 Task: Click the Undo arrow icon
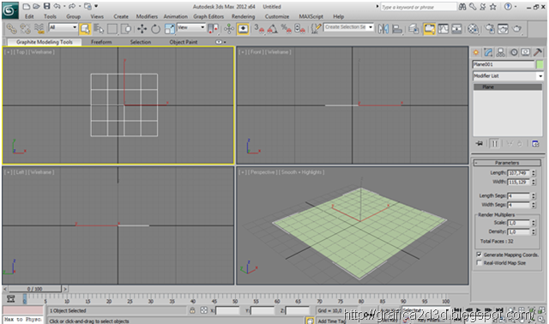(x=57, y=6)
